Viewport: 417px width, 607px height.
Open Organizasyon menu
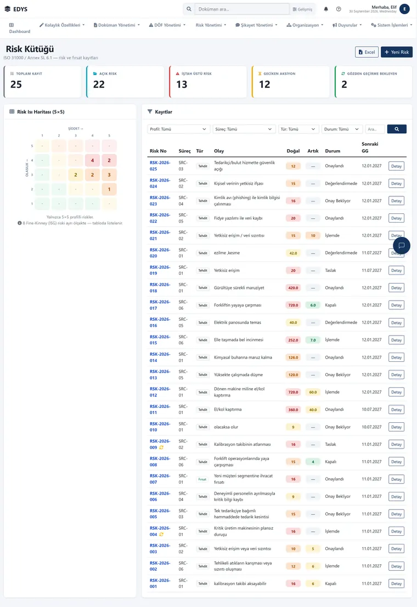coord(305,25)
